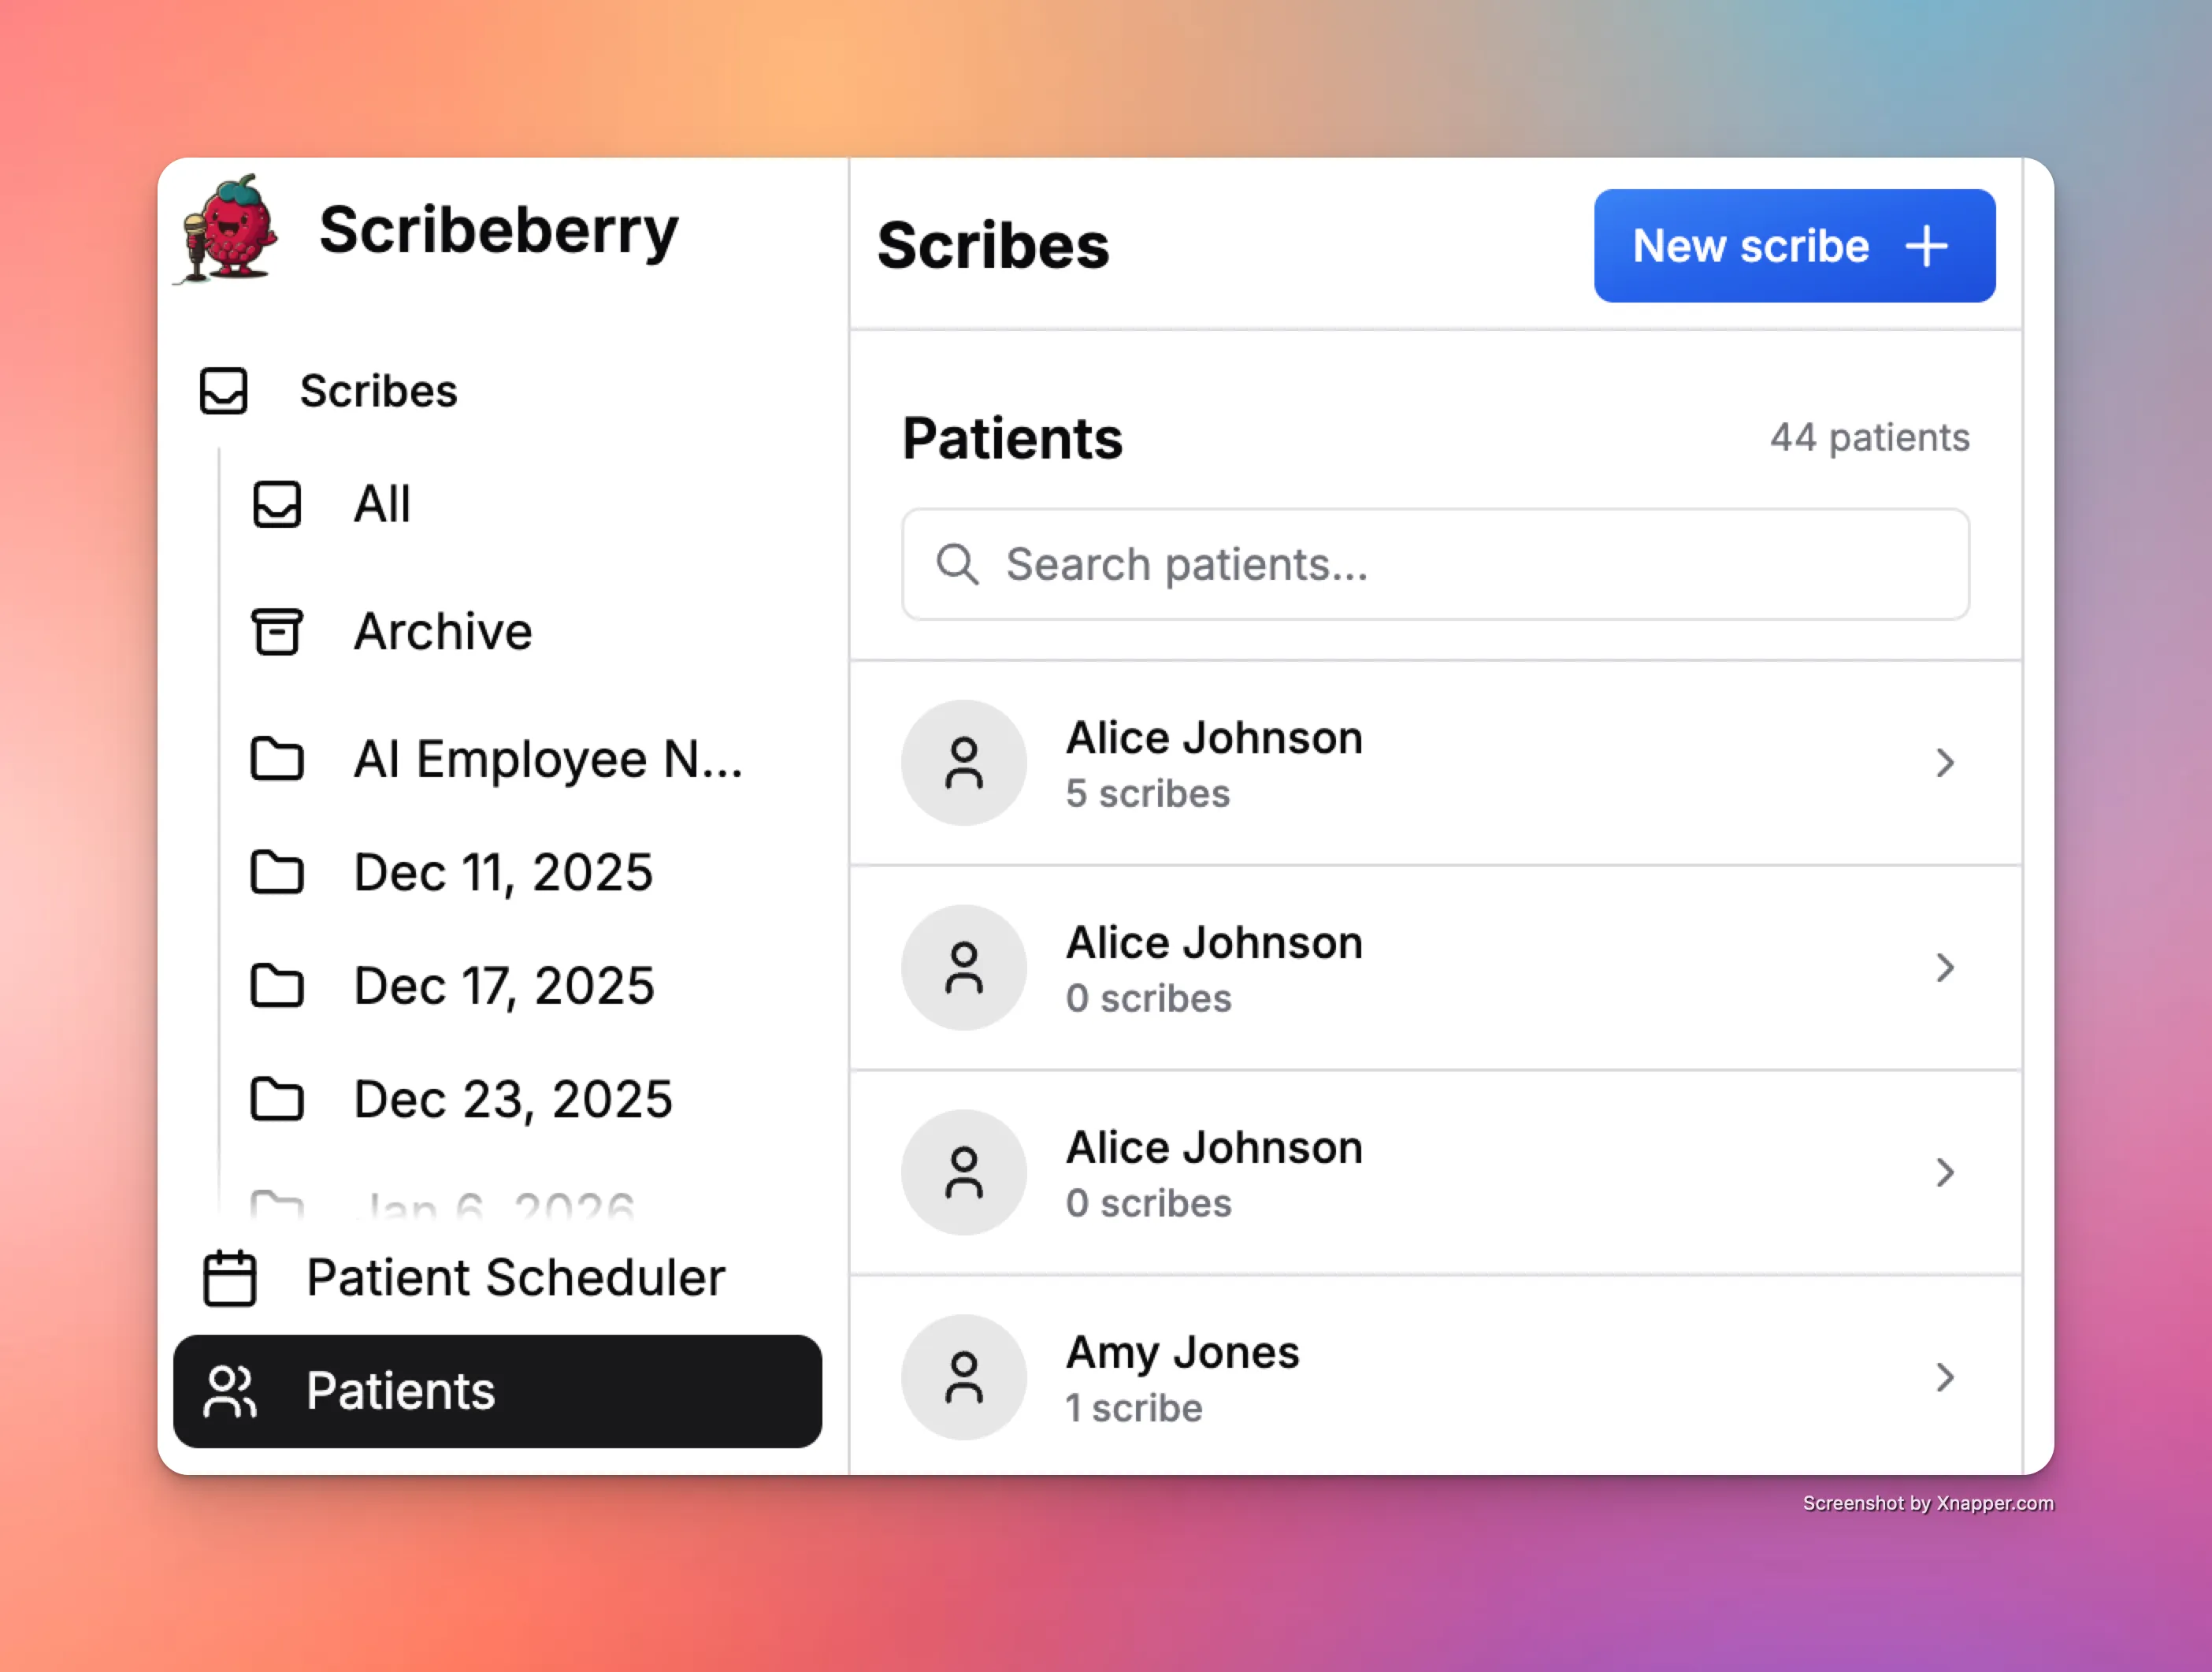Screen dimensions: 2212x1672
Task: Open Patient Scheduler from sidebar
Action: (x=515, y=1278)
